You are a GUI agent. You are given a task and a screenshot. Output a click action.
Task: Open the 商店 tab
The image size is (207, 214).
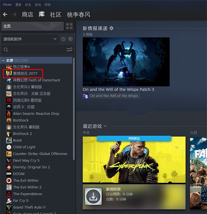27,14
